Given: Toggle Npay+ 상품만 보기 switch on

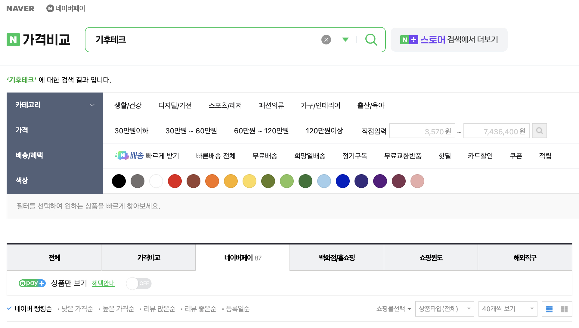Looking at the screenshot, I should (x=139, y=283).
